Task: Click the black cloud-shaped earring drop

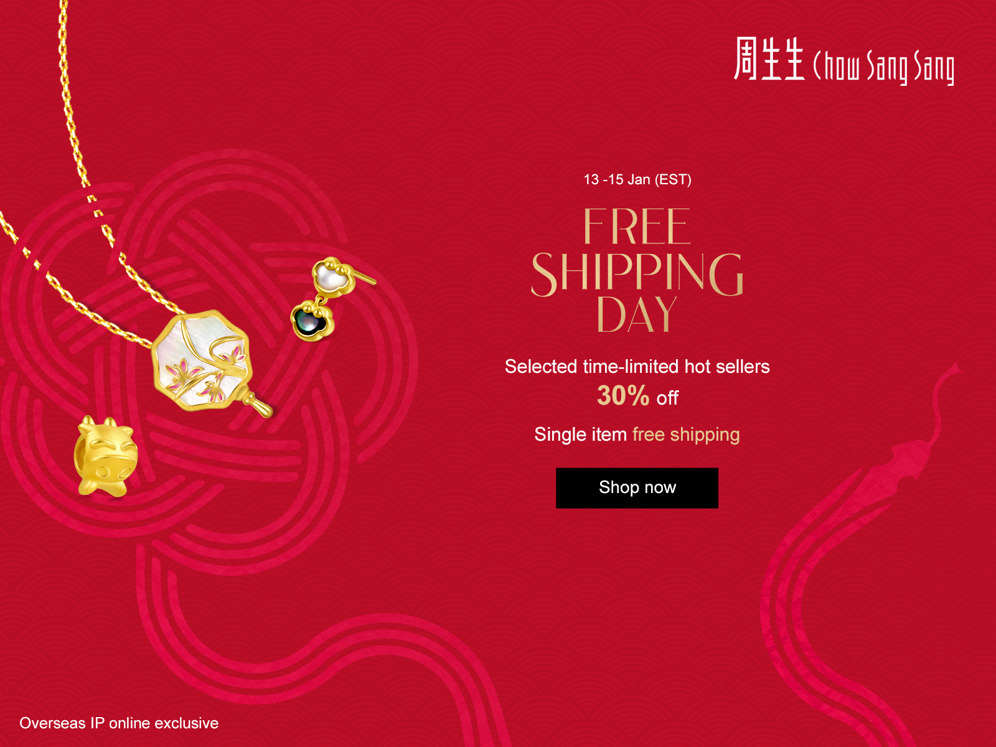Action: point(312,319)
